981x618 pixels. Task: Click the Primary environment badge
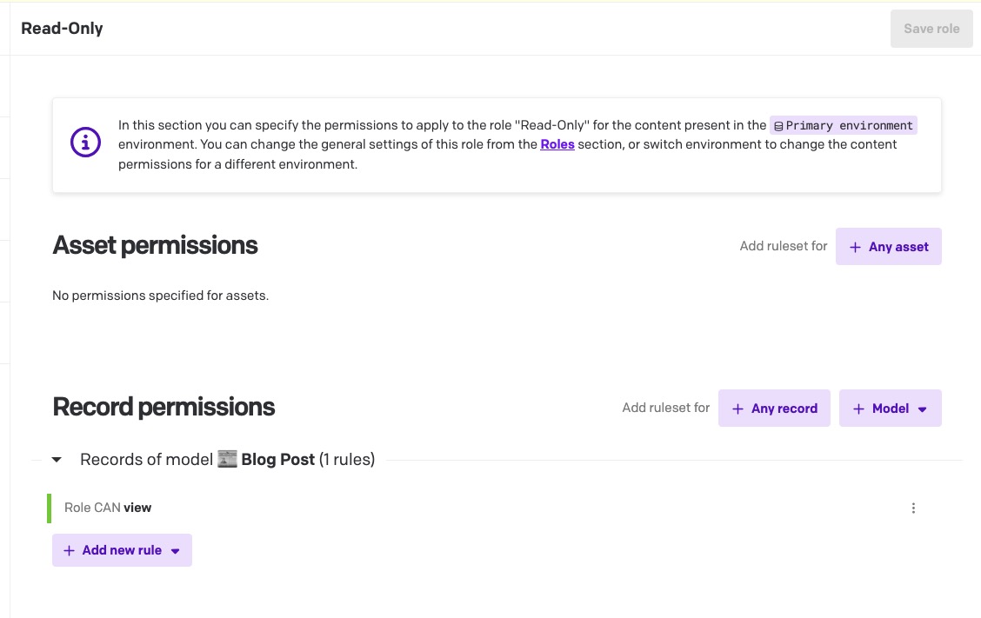pos(843,126)
